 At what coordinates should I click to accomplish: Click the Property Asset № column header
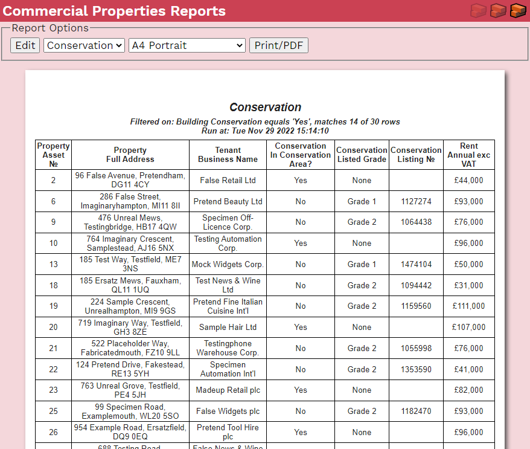tap(53, 155)
